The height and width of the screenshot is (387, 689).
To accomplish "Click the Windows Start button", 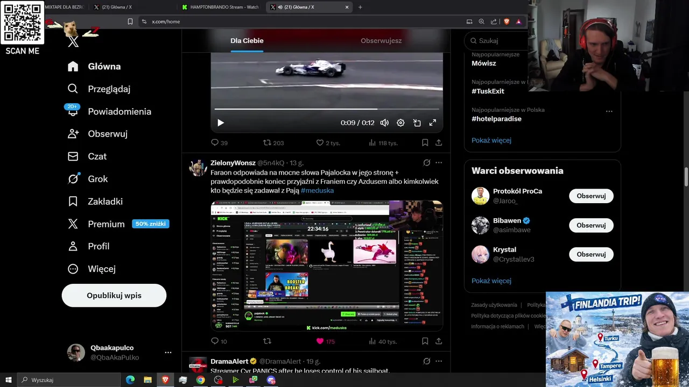I will point(9,380).
